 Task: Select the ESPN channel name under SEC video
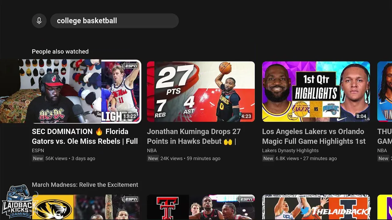(x=38, y=150)
